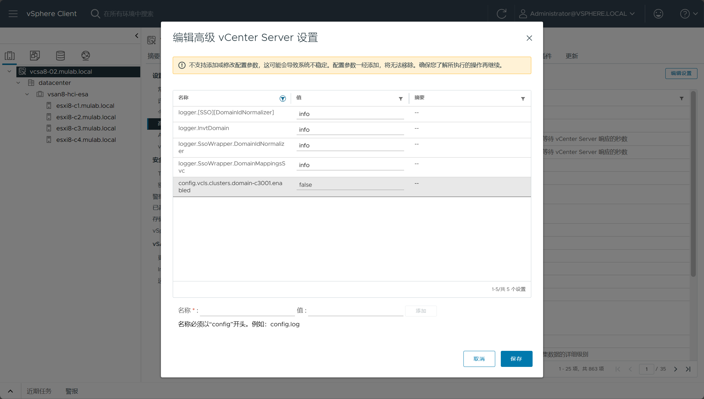Jump to first page in background table
The width and height of the screenshot is (704, 399).
pyautogui.click(x=618, y=369)
